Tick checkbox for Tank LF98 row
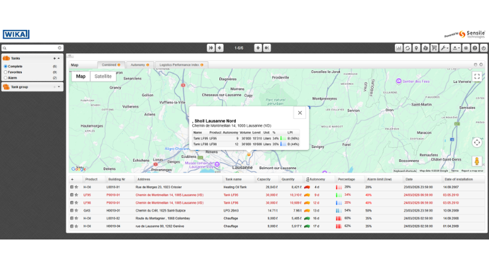This screenshot has width=489, height=272. coord(72,202)
